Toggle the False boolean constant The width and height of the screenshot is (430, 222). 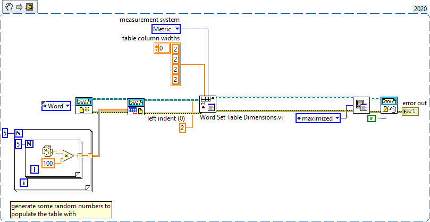click(372, 118)
